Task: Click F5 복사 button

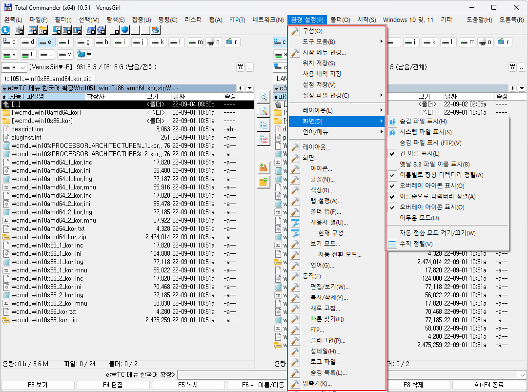Action: (x=188, y=385)
